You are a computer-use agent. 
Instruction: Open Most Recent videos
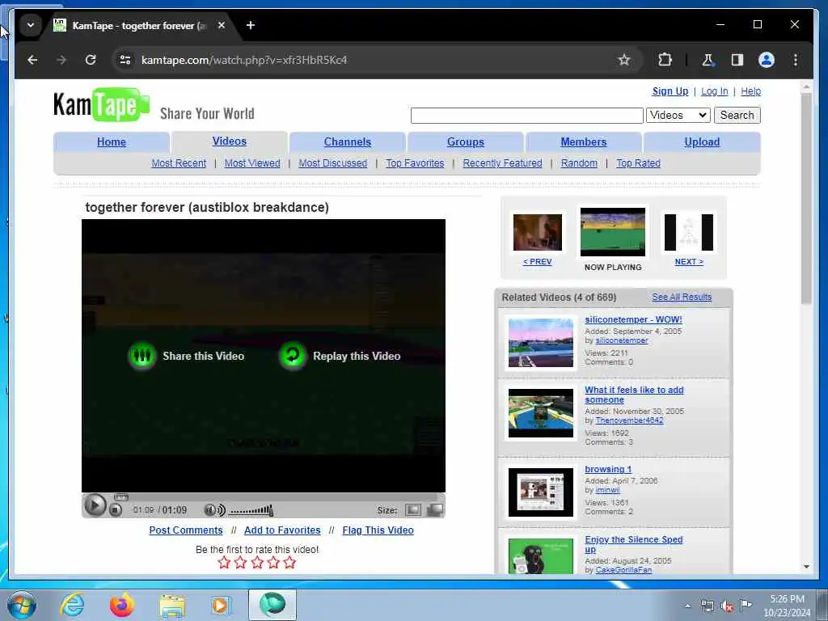179,163
